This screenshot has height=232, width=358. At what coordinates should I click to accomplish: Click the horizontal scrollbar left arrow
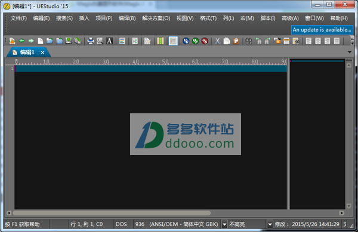9,213
